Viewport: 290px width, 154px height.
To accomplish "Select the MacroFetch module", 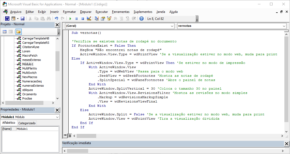I will tap(30, 56).
